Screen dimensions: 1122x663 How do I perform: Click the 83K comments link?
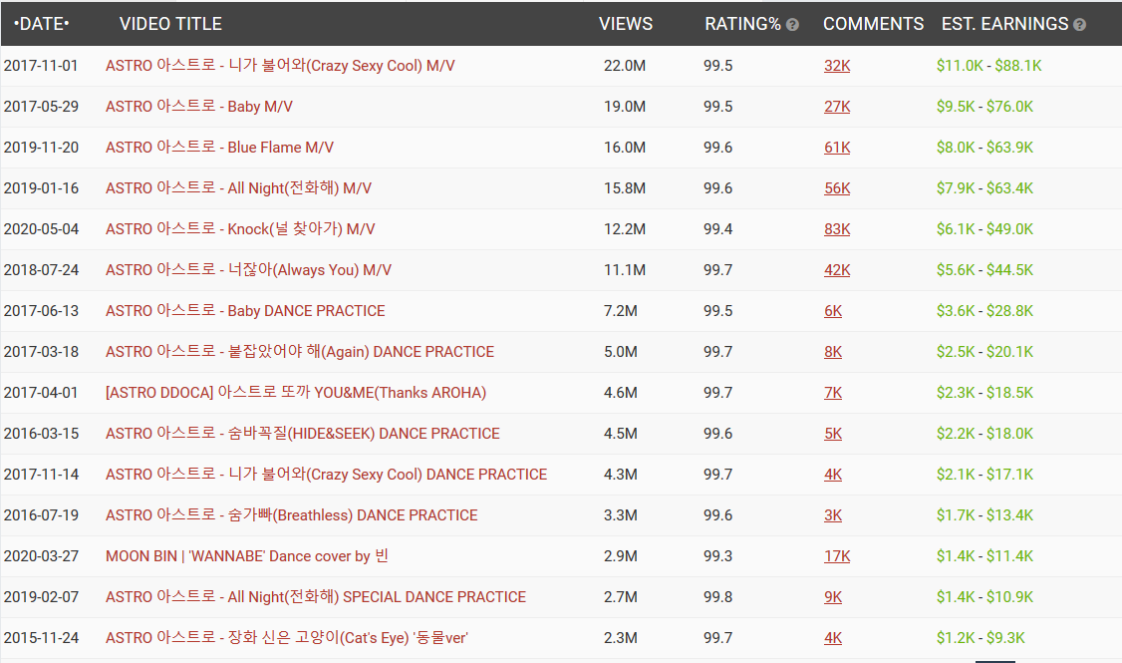837,228
